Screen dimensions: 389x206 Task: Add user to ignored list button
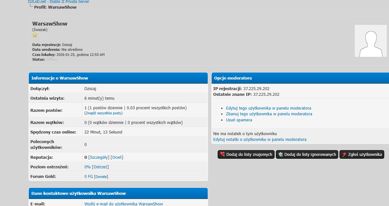[x=307, y=155]
